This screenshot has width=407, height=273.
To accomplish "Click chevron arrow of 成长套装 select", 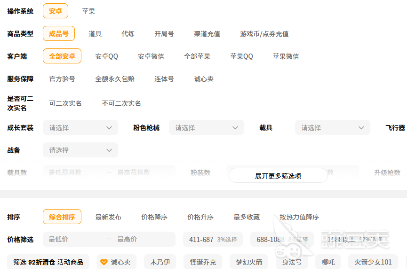I will tap(109, 127).
